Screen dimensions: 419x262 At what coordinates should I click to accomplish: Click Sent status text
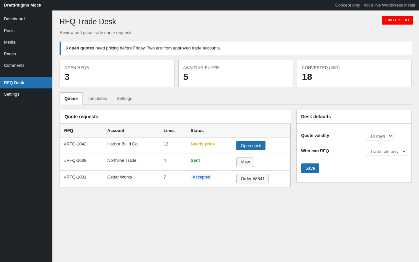click(195, 160)
